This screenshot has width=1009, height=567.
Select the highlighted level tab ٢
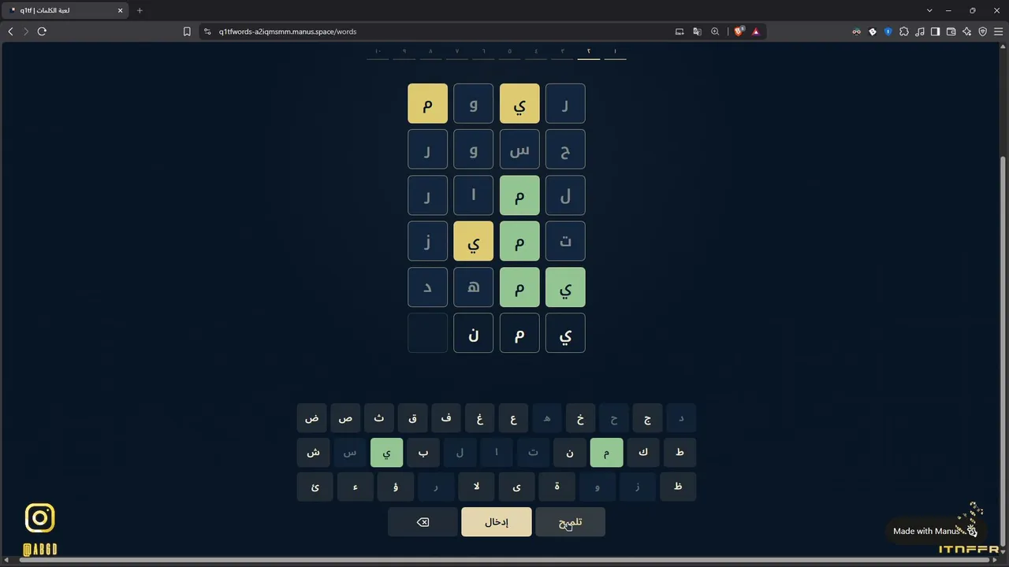(x=589, y=52)
